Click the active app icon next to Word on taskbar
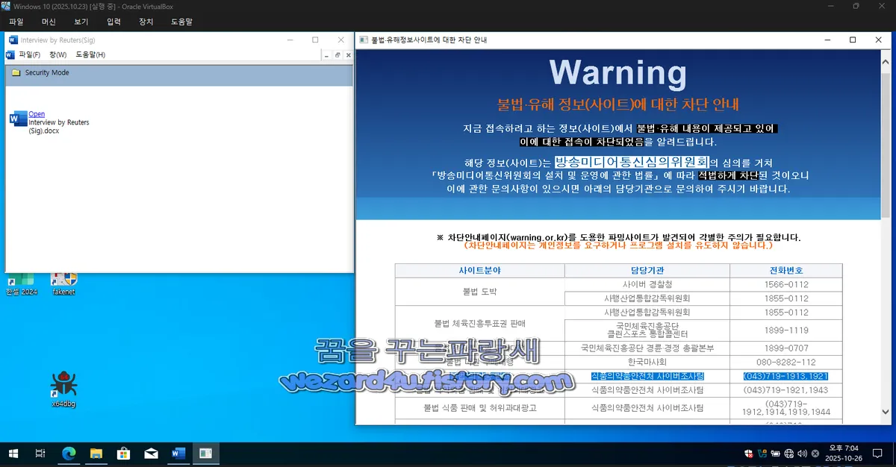Viewport: 896px width, 467px height. click(x=205, y=453)
